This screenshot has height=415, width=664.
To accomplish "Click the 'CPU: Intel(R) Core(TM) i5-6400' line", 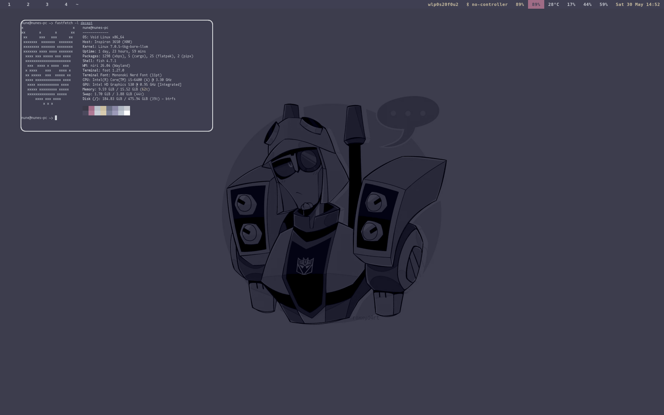I will coord(127,80).
